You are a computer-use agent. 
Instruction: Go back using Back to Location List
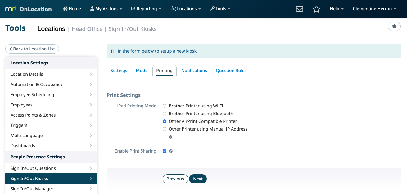coord(32,49)
